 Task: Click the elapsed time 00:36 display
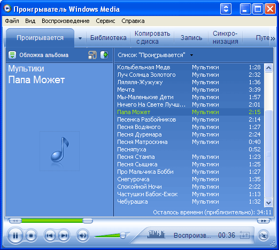click(227, 235)
